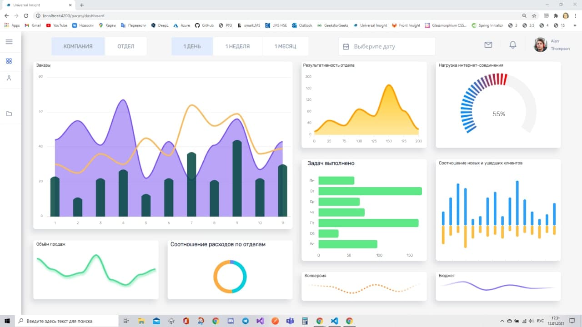Click the browser back arrow

tap(6, 15)
